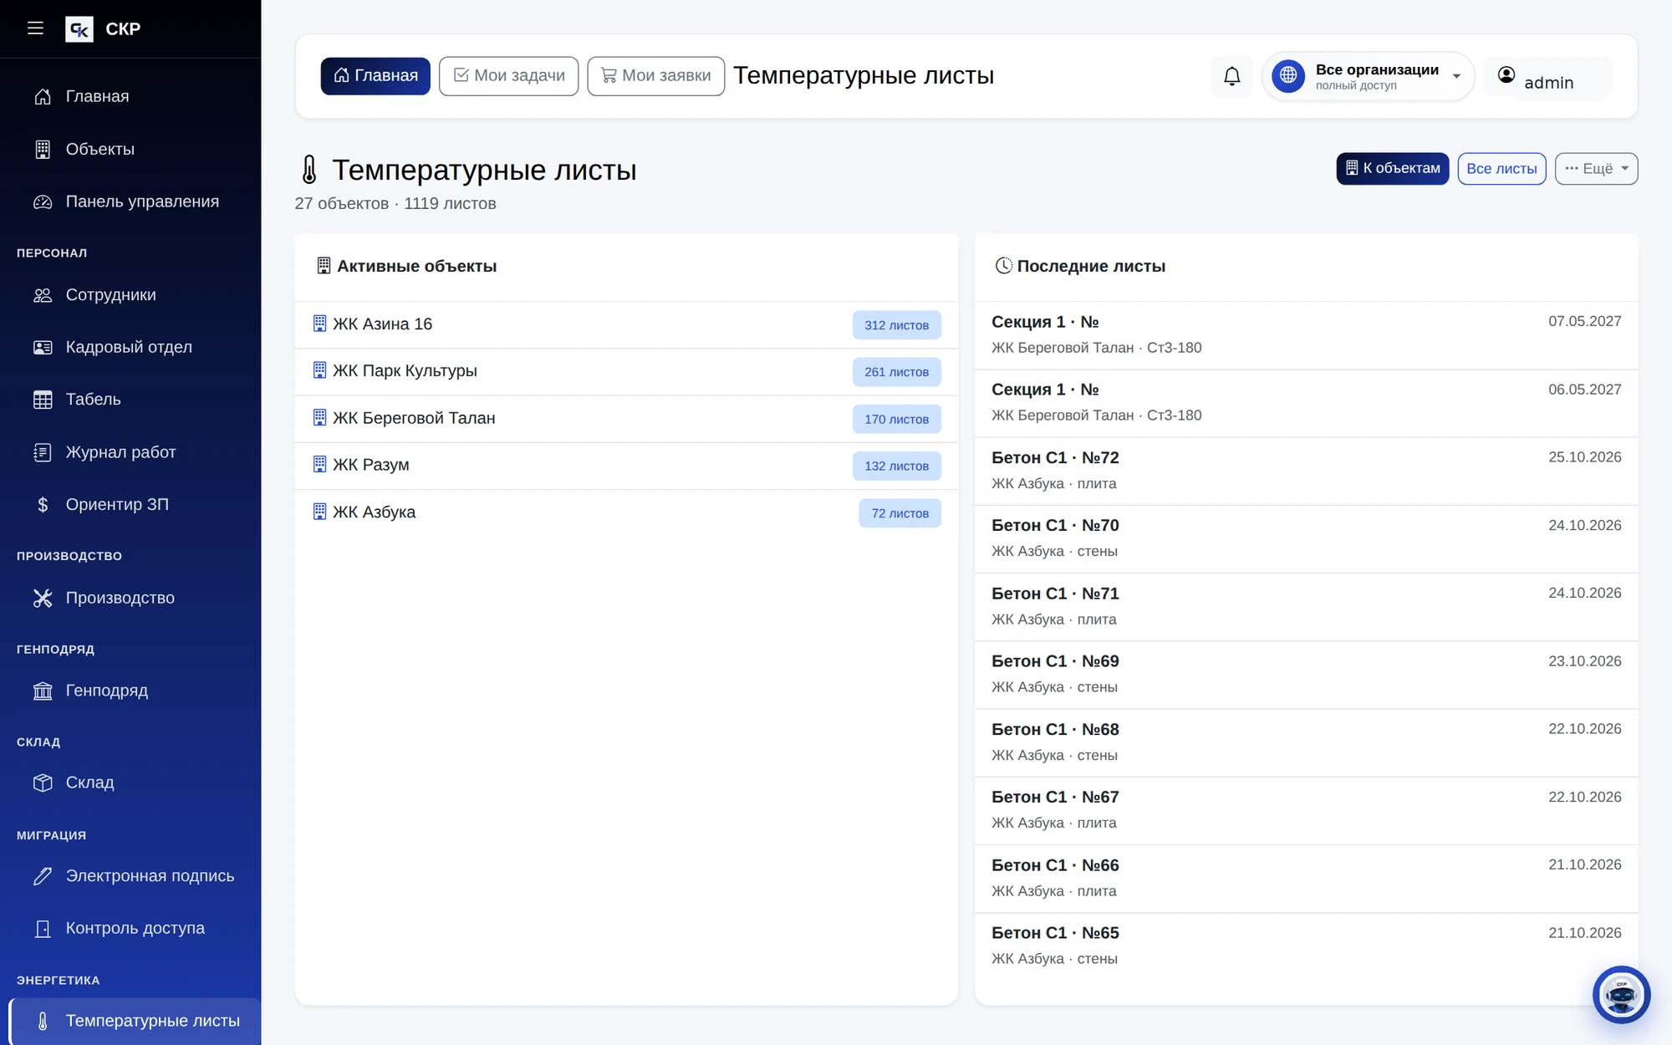
Task: Click building icon of ЖК Азина 16 row
Action: pos(319,324)
